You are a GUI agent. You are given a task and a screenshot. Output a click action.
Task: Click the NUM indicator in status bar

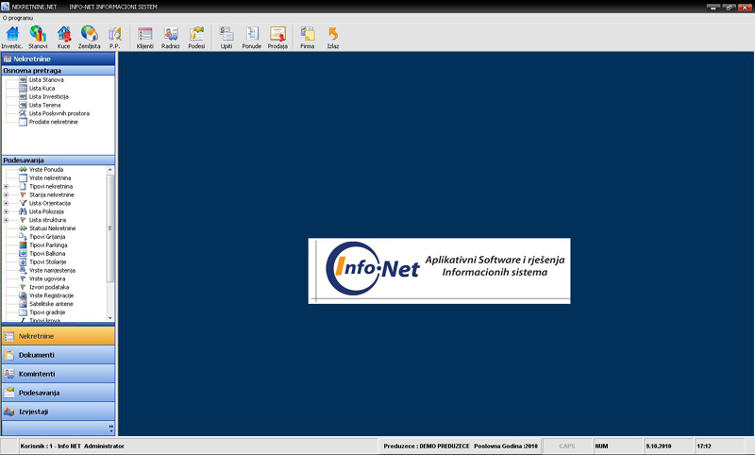601,447
